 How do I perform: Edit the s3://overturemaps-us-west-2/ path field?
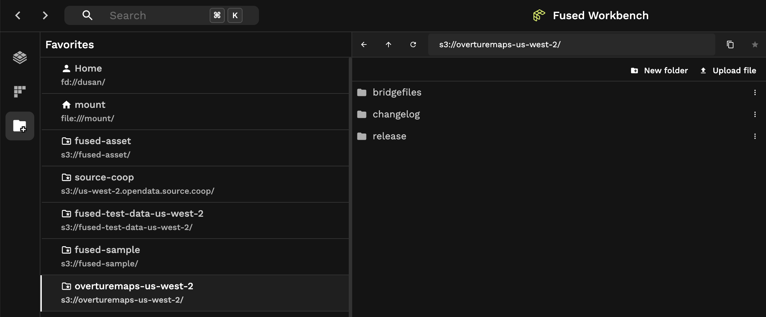571,45
